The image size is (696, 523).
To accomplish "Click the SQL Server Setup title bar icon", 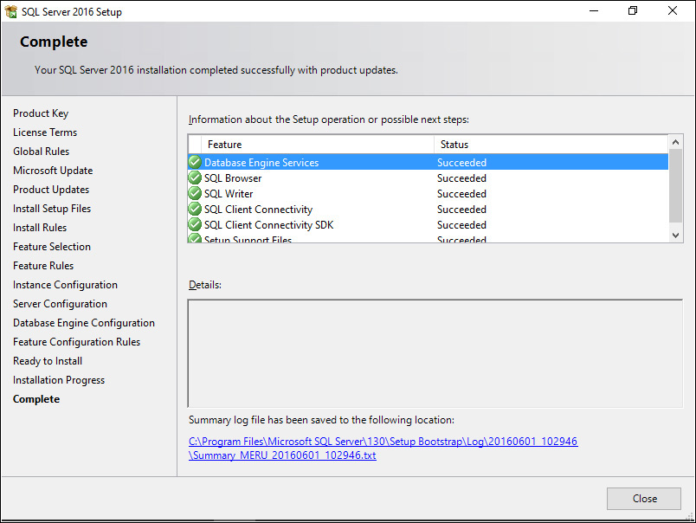I will pos(11,11).
